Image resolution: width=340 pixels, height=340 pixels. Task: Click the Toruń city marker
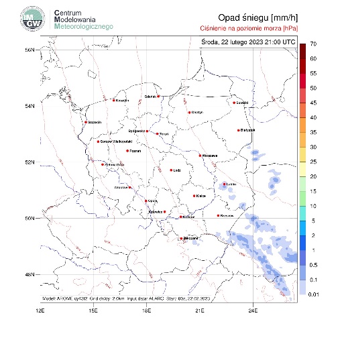pyautogui.click(x=158, y=134)
